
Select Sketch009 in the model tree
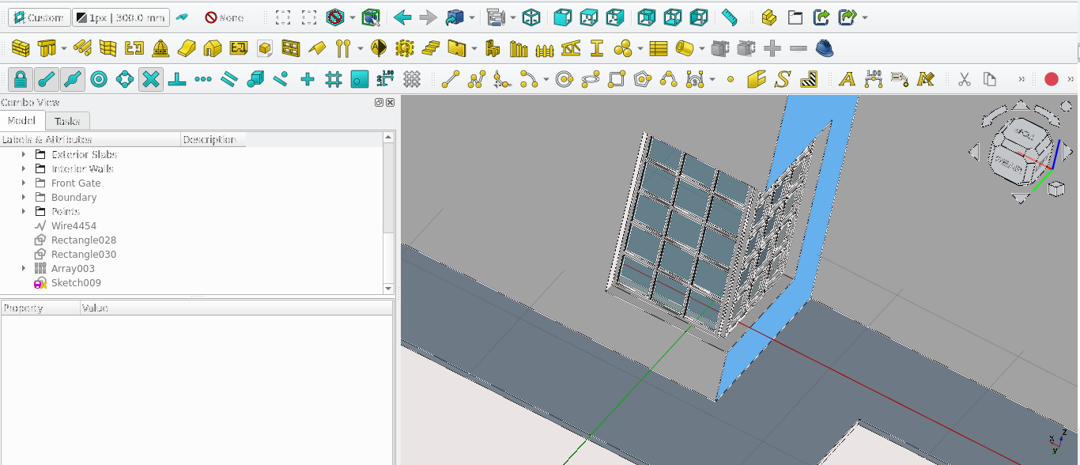76,283
